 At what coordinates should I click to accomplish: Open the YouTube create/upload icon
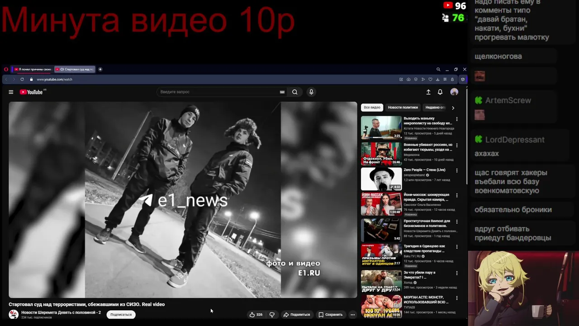428,92
